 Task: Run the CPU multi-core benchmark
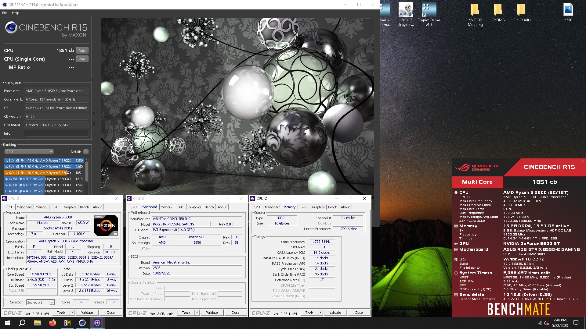(x=82, y=51)
